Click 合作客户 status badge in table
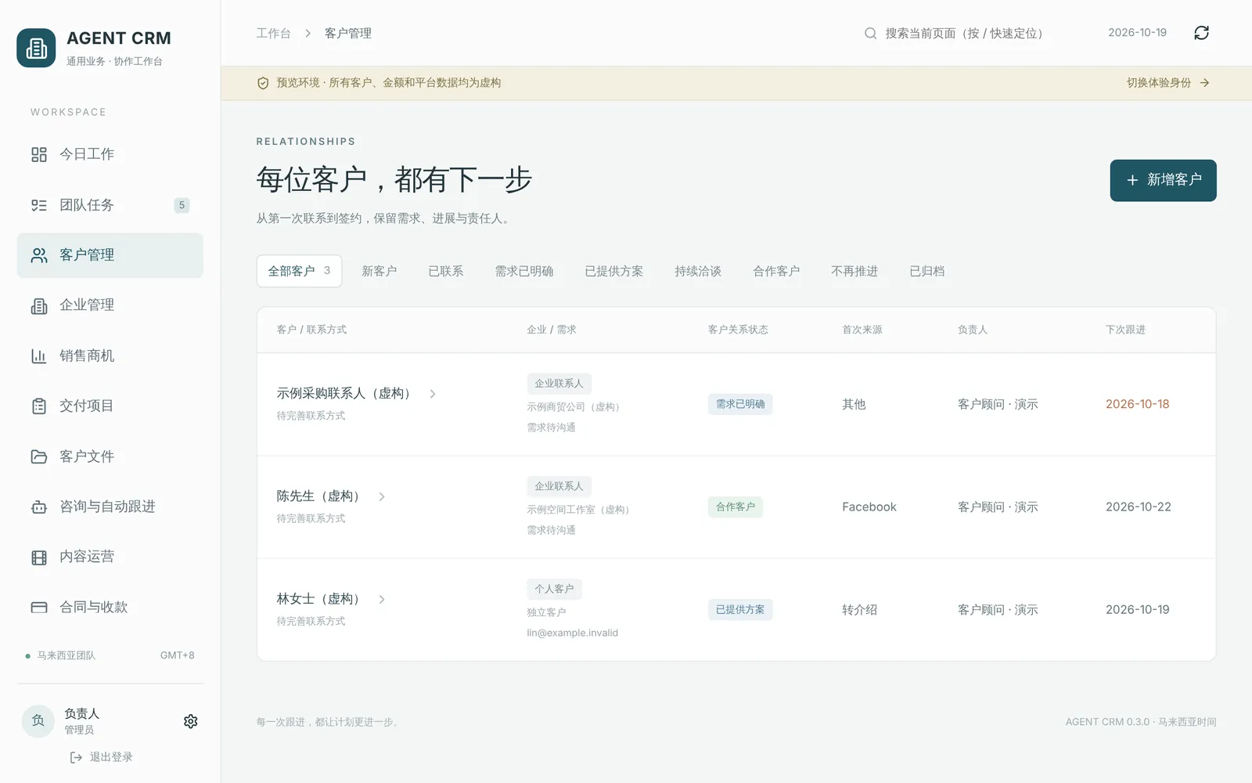Screen dimensions: 1252x783 [736, 507]
